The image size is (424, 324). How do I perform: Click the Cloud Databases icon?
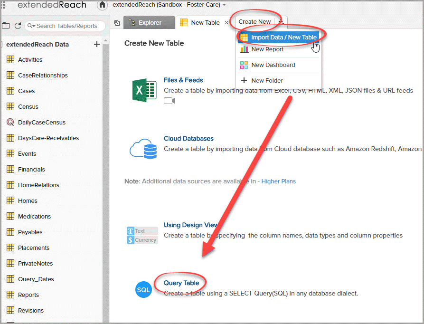tap(143, 149)
